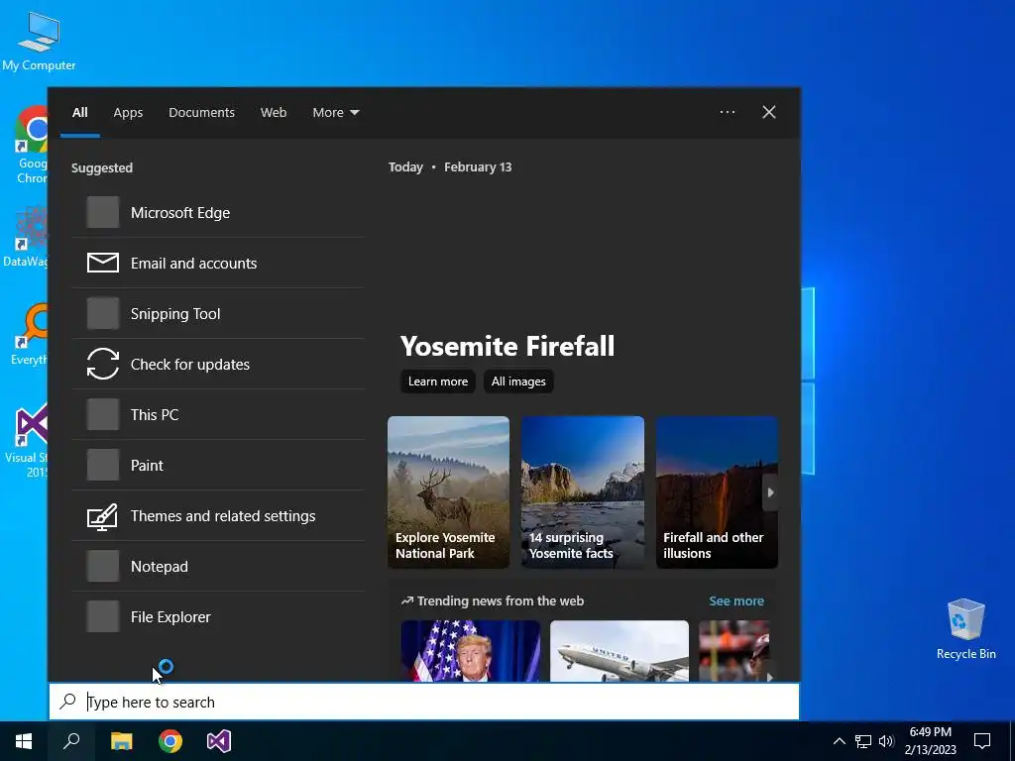Switch to the Documents search tab
This screenshot has width=1015, height=761.
point(201,113)
